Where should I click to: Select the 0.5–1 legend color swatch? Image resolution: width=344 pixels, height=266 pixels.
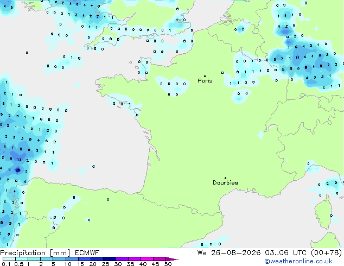point(22,259)
